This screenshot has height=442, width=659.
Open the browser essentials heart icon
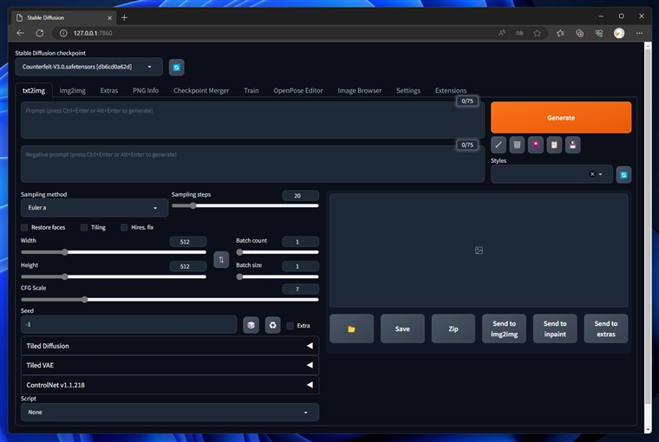599,33
